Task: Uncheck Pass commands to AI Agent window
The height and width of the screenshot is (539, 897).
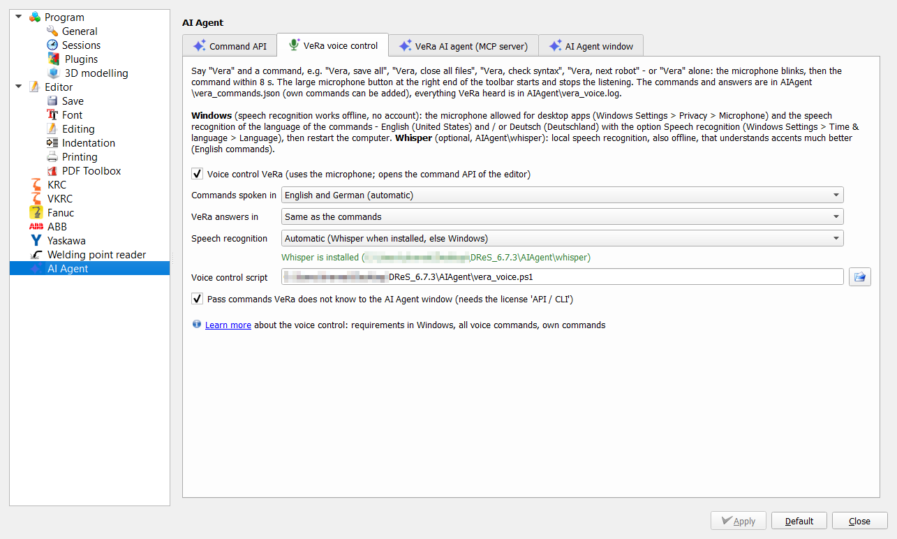Action: click(198, 299)
